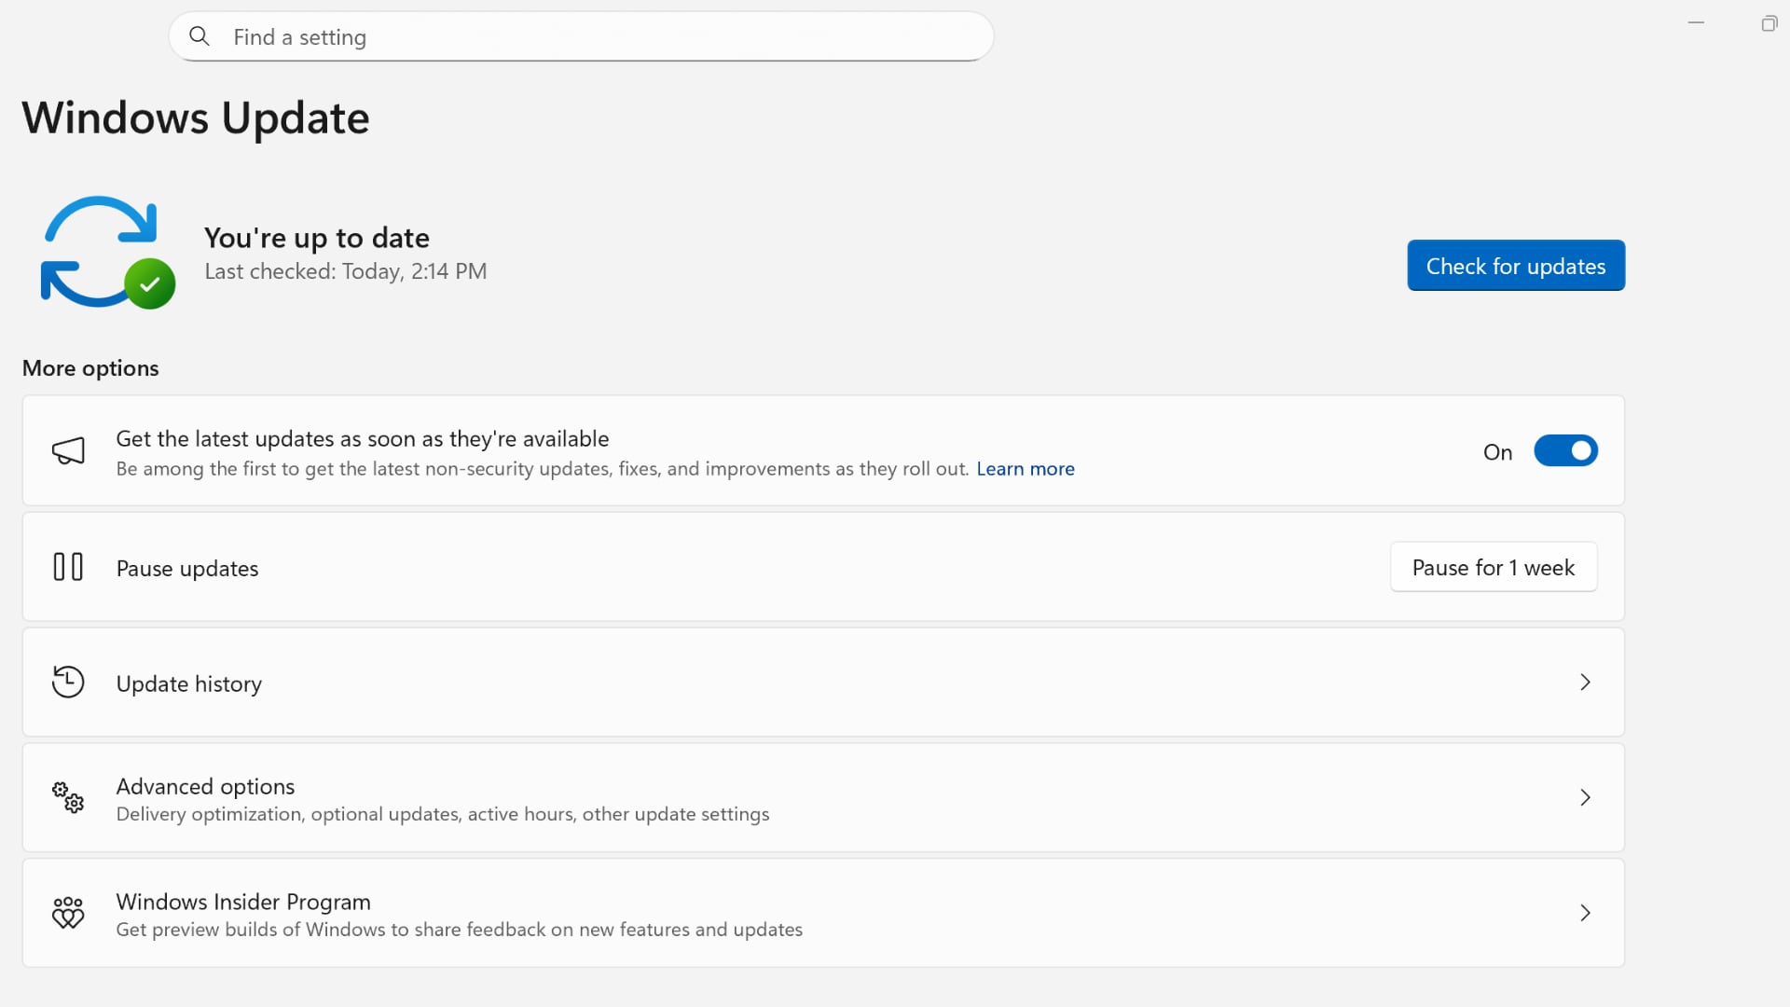Click the search magnifier icon
The height and width of the screenshot is (1007, 1790).
click(199, 36)
